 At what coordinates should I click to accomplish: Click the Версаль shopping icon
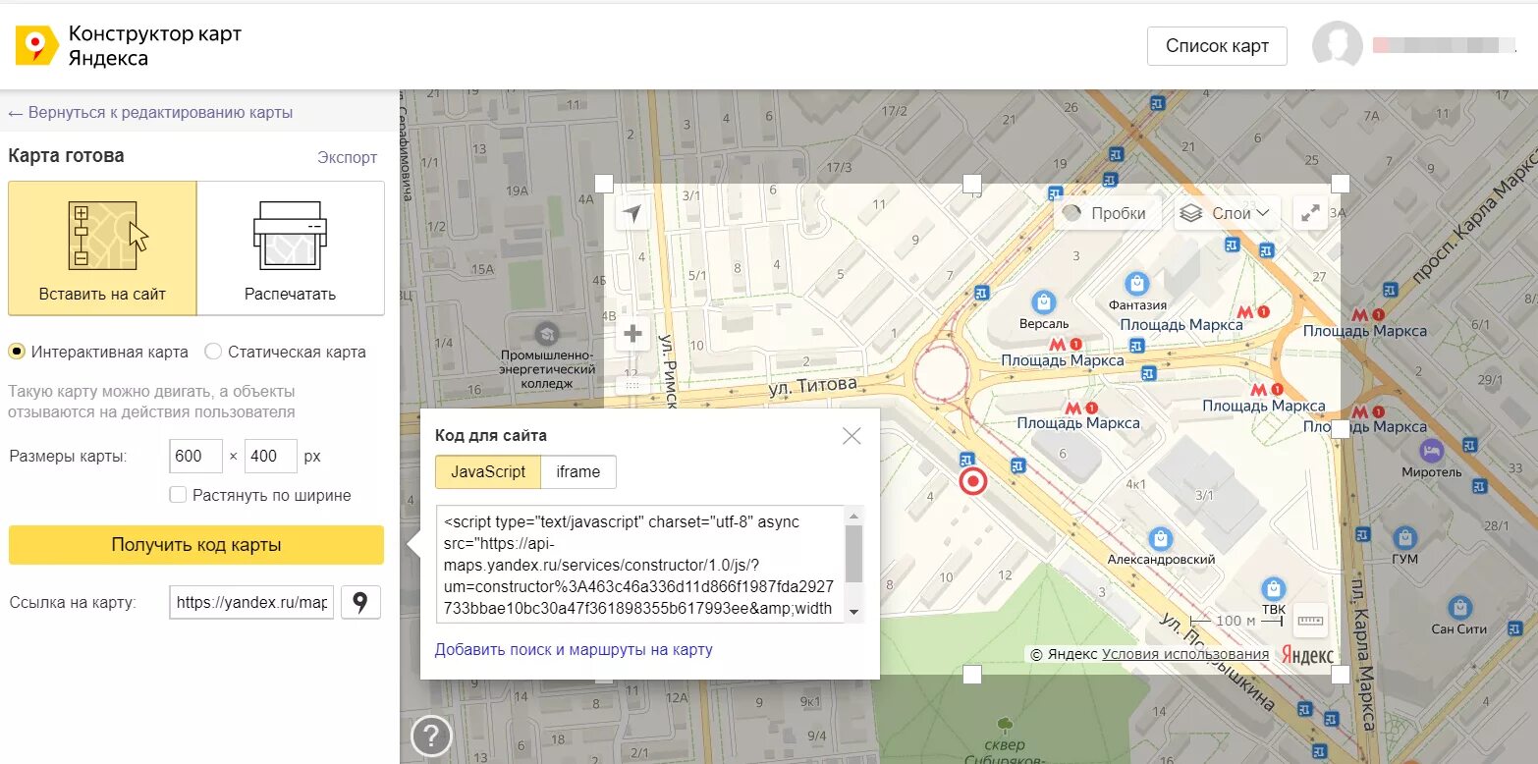(1043, 301)
